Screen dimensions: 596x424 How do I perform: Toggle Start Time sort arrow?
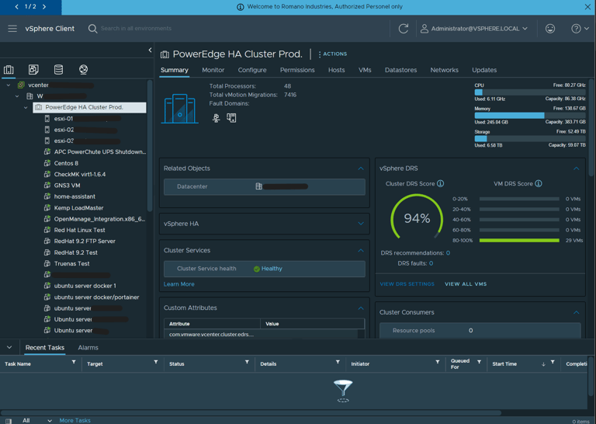pyautogui.click(x=543, y=364)
